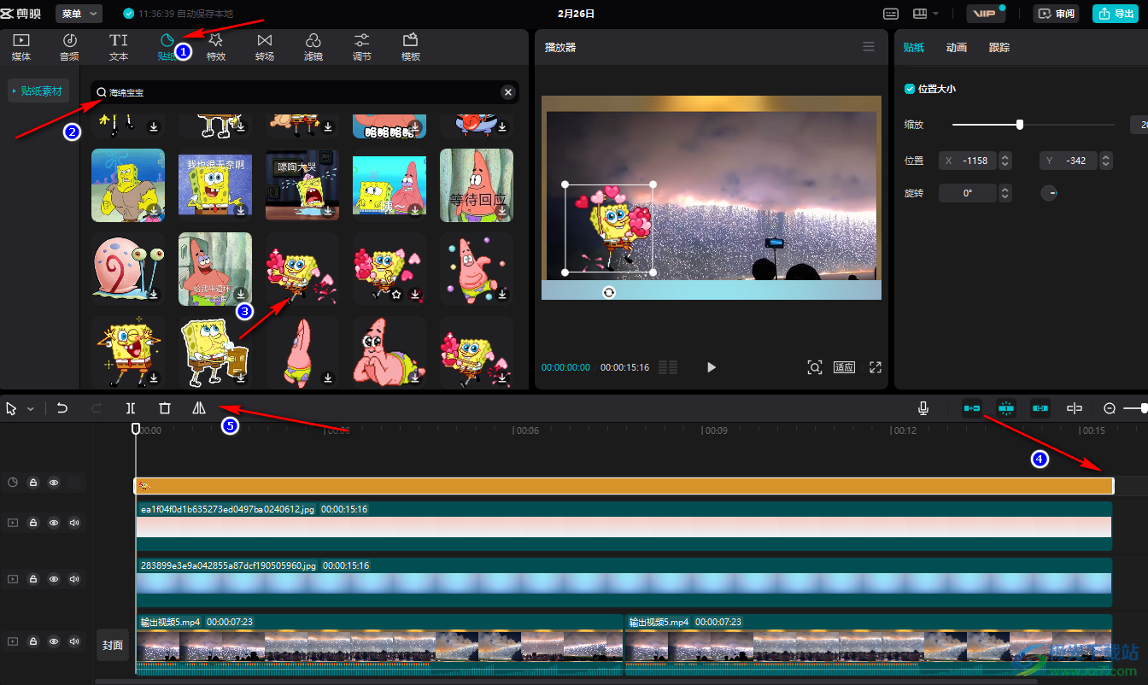Click the mirror flip icon
This screenshot has height=685, width=1148.
(199, 408)
